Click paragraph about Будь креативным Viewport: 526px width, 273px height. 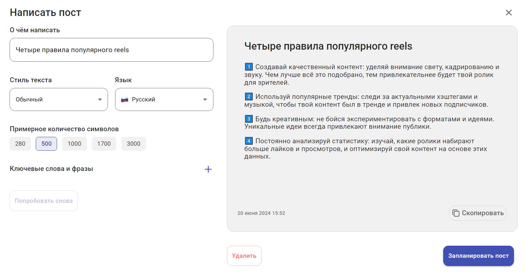[369, 123]
